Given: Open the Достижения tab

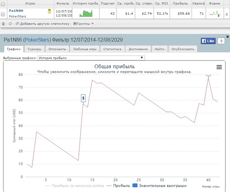Looking at the screenshot, I should 138,49.
